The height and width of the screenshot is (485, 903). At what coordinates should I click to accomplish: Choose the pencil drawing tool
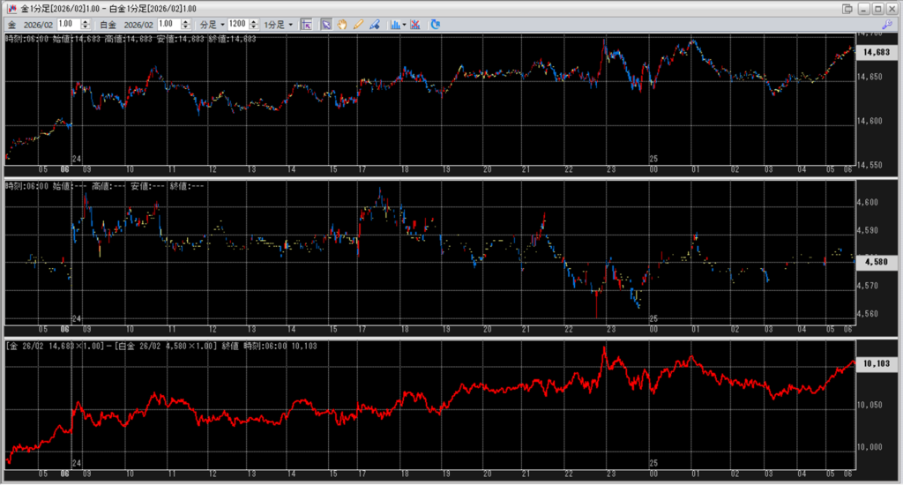pyautogui.click(x=358, y=24)
